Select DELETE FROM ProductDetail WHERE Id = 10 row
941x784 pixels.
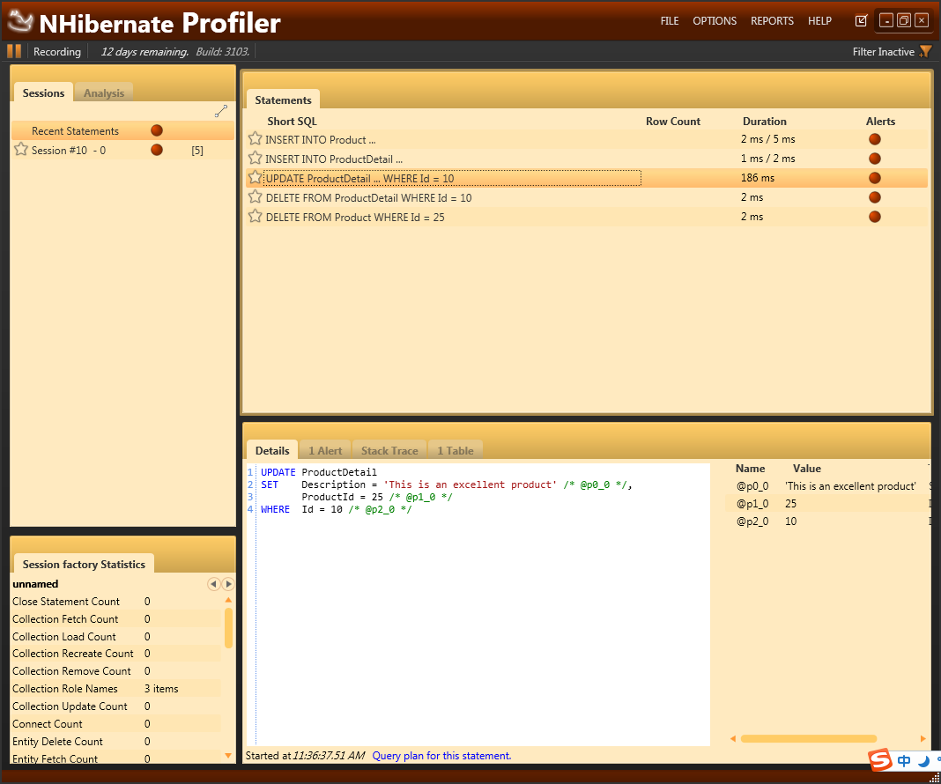pyautogui.click(x=586, y=197)
